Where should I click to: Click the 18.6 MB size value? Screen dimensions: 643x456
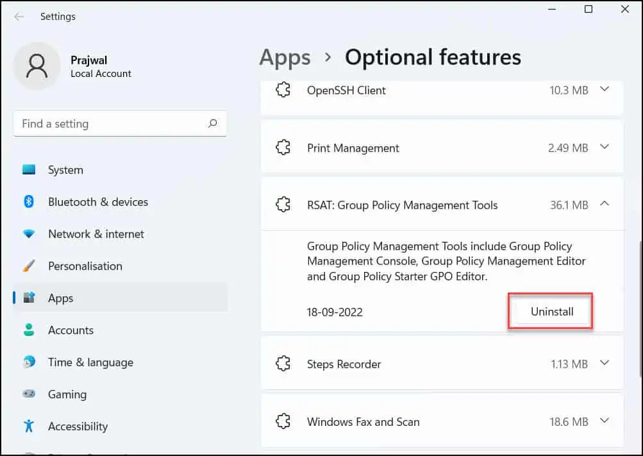point(569,422)
